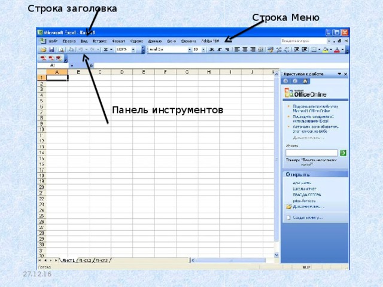Toggle underline (Ч) formatting

[227, 50]
